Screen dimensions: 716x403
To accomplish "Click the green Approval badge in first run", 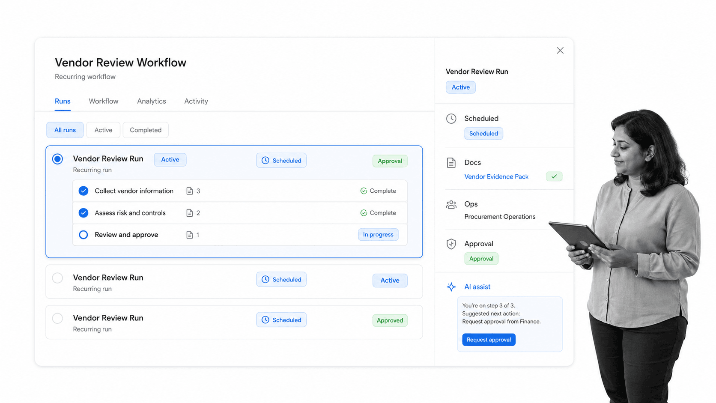I will click(390, 161).
